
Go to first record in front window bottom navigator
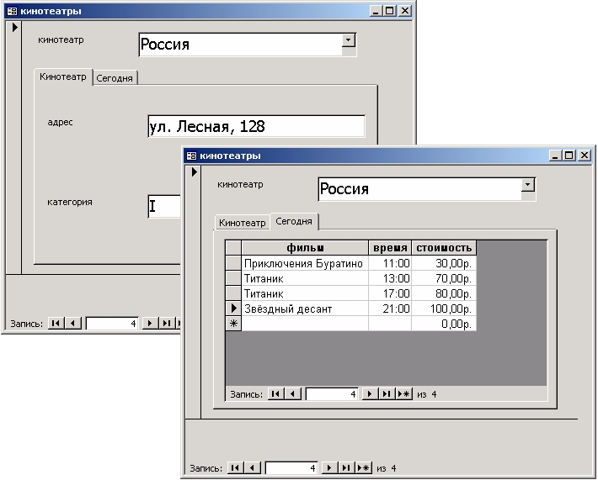coord(235,467)
